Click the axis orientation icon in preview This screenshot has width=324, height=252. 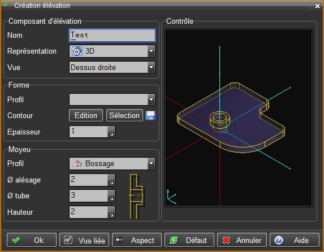171,197
